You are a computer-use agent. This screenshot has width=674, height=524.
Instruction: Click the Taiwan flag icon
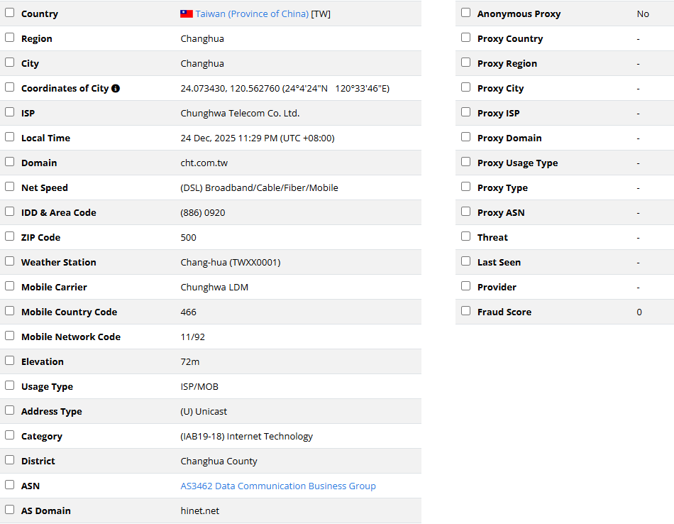click(x=187, y=13)
